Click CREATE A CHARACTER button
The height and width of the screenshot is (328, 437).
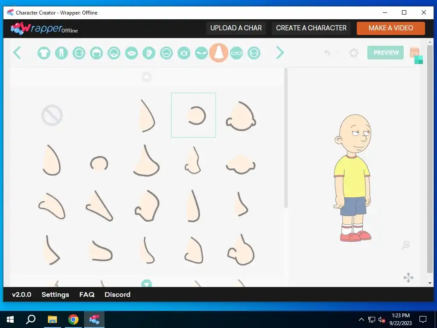tap(311, 28)
